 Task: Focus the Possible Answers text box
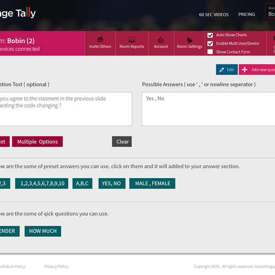tap(208, 109)
